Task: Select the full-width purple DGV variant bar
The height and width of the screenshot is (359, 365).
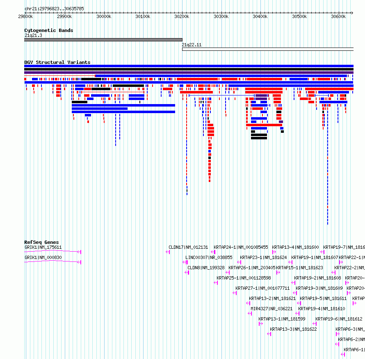Action: (x=189, y=73)
